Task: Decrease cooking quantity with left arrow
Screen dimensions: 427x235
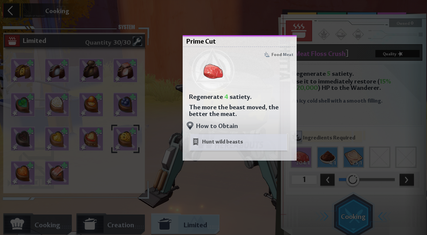Action: pyautogui.click(x=327, y=180)
